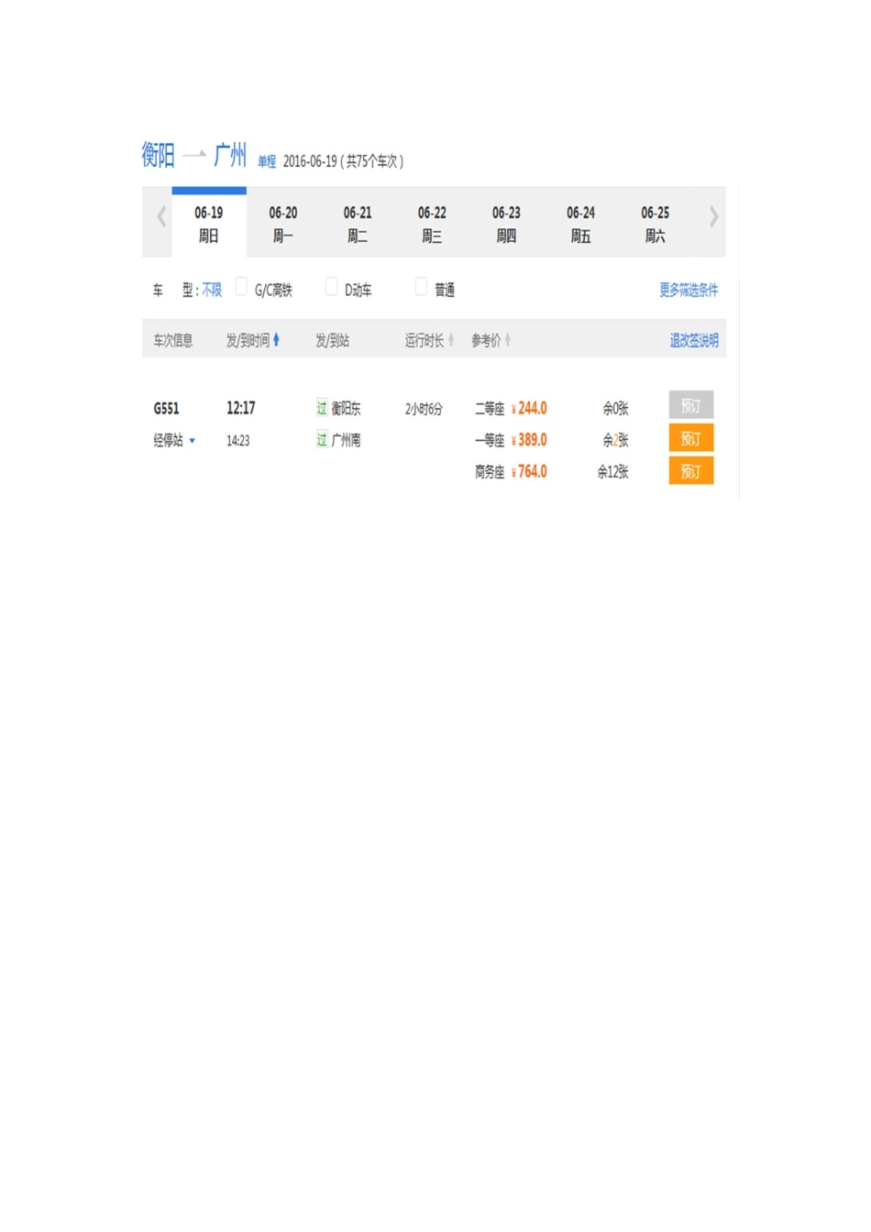Viewport: 871px width, 1232px height.
Task: Select the 06-22 周三 date tab
Action: pos(432,224)
